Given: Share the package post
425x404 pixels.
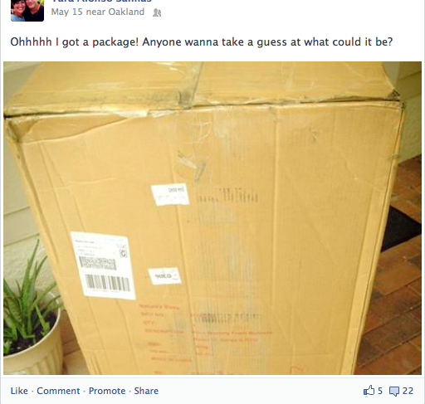Looking at the screenshot, I should [x=146, y=391].
